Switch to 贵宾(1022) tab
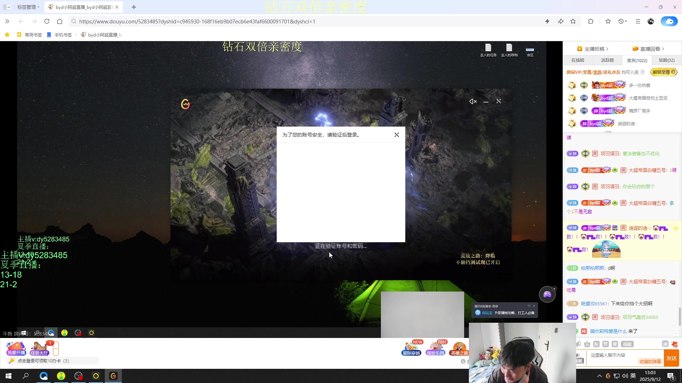The height and width of the screenshot is (383, 682). pos(637,60)
